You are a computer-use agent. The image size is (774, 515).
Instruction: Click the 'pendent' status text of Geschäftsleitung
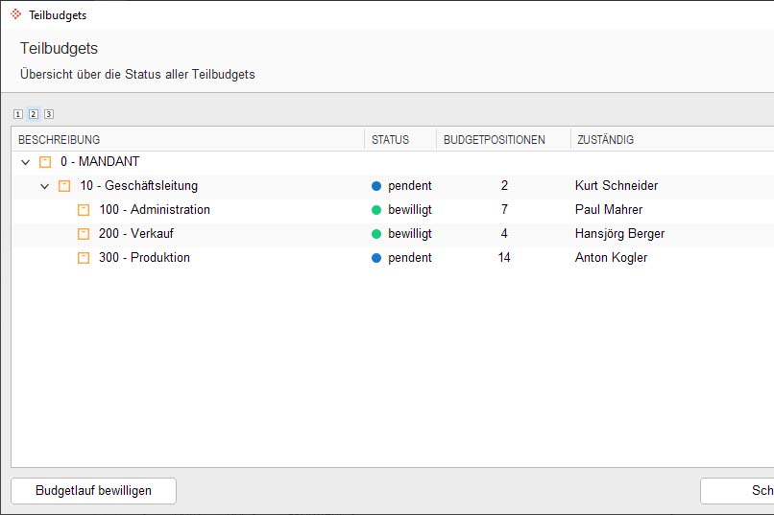410,186
